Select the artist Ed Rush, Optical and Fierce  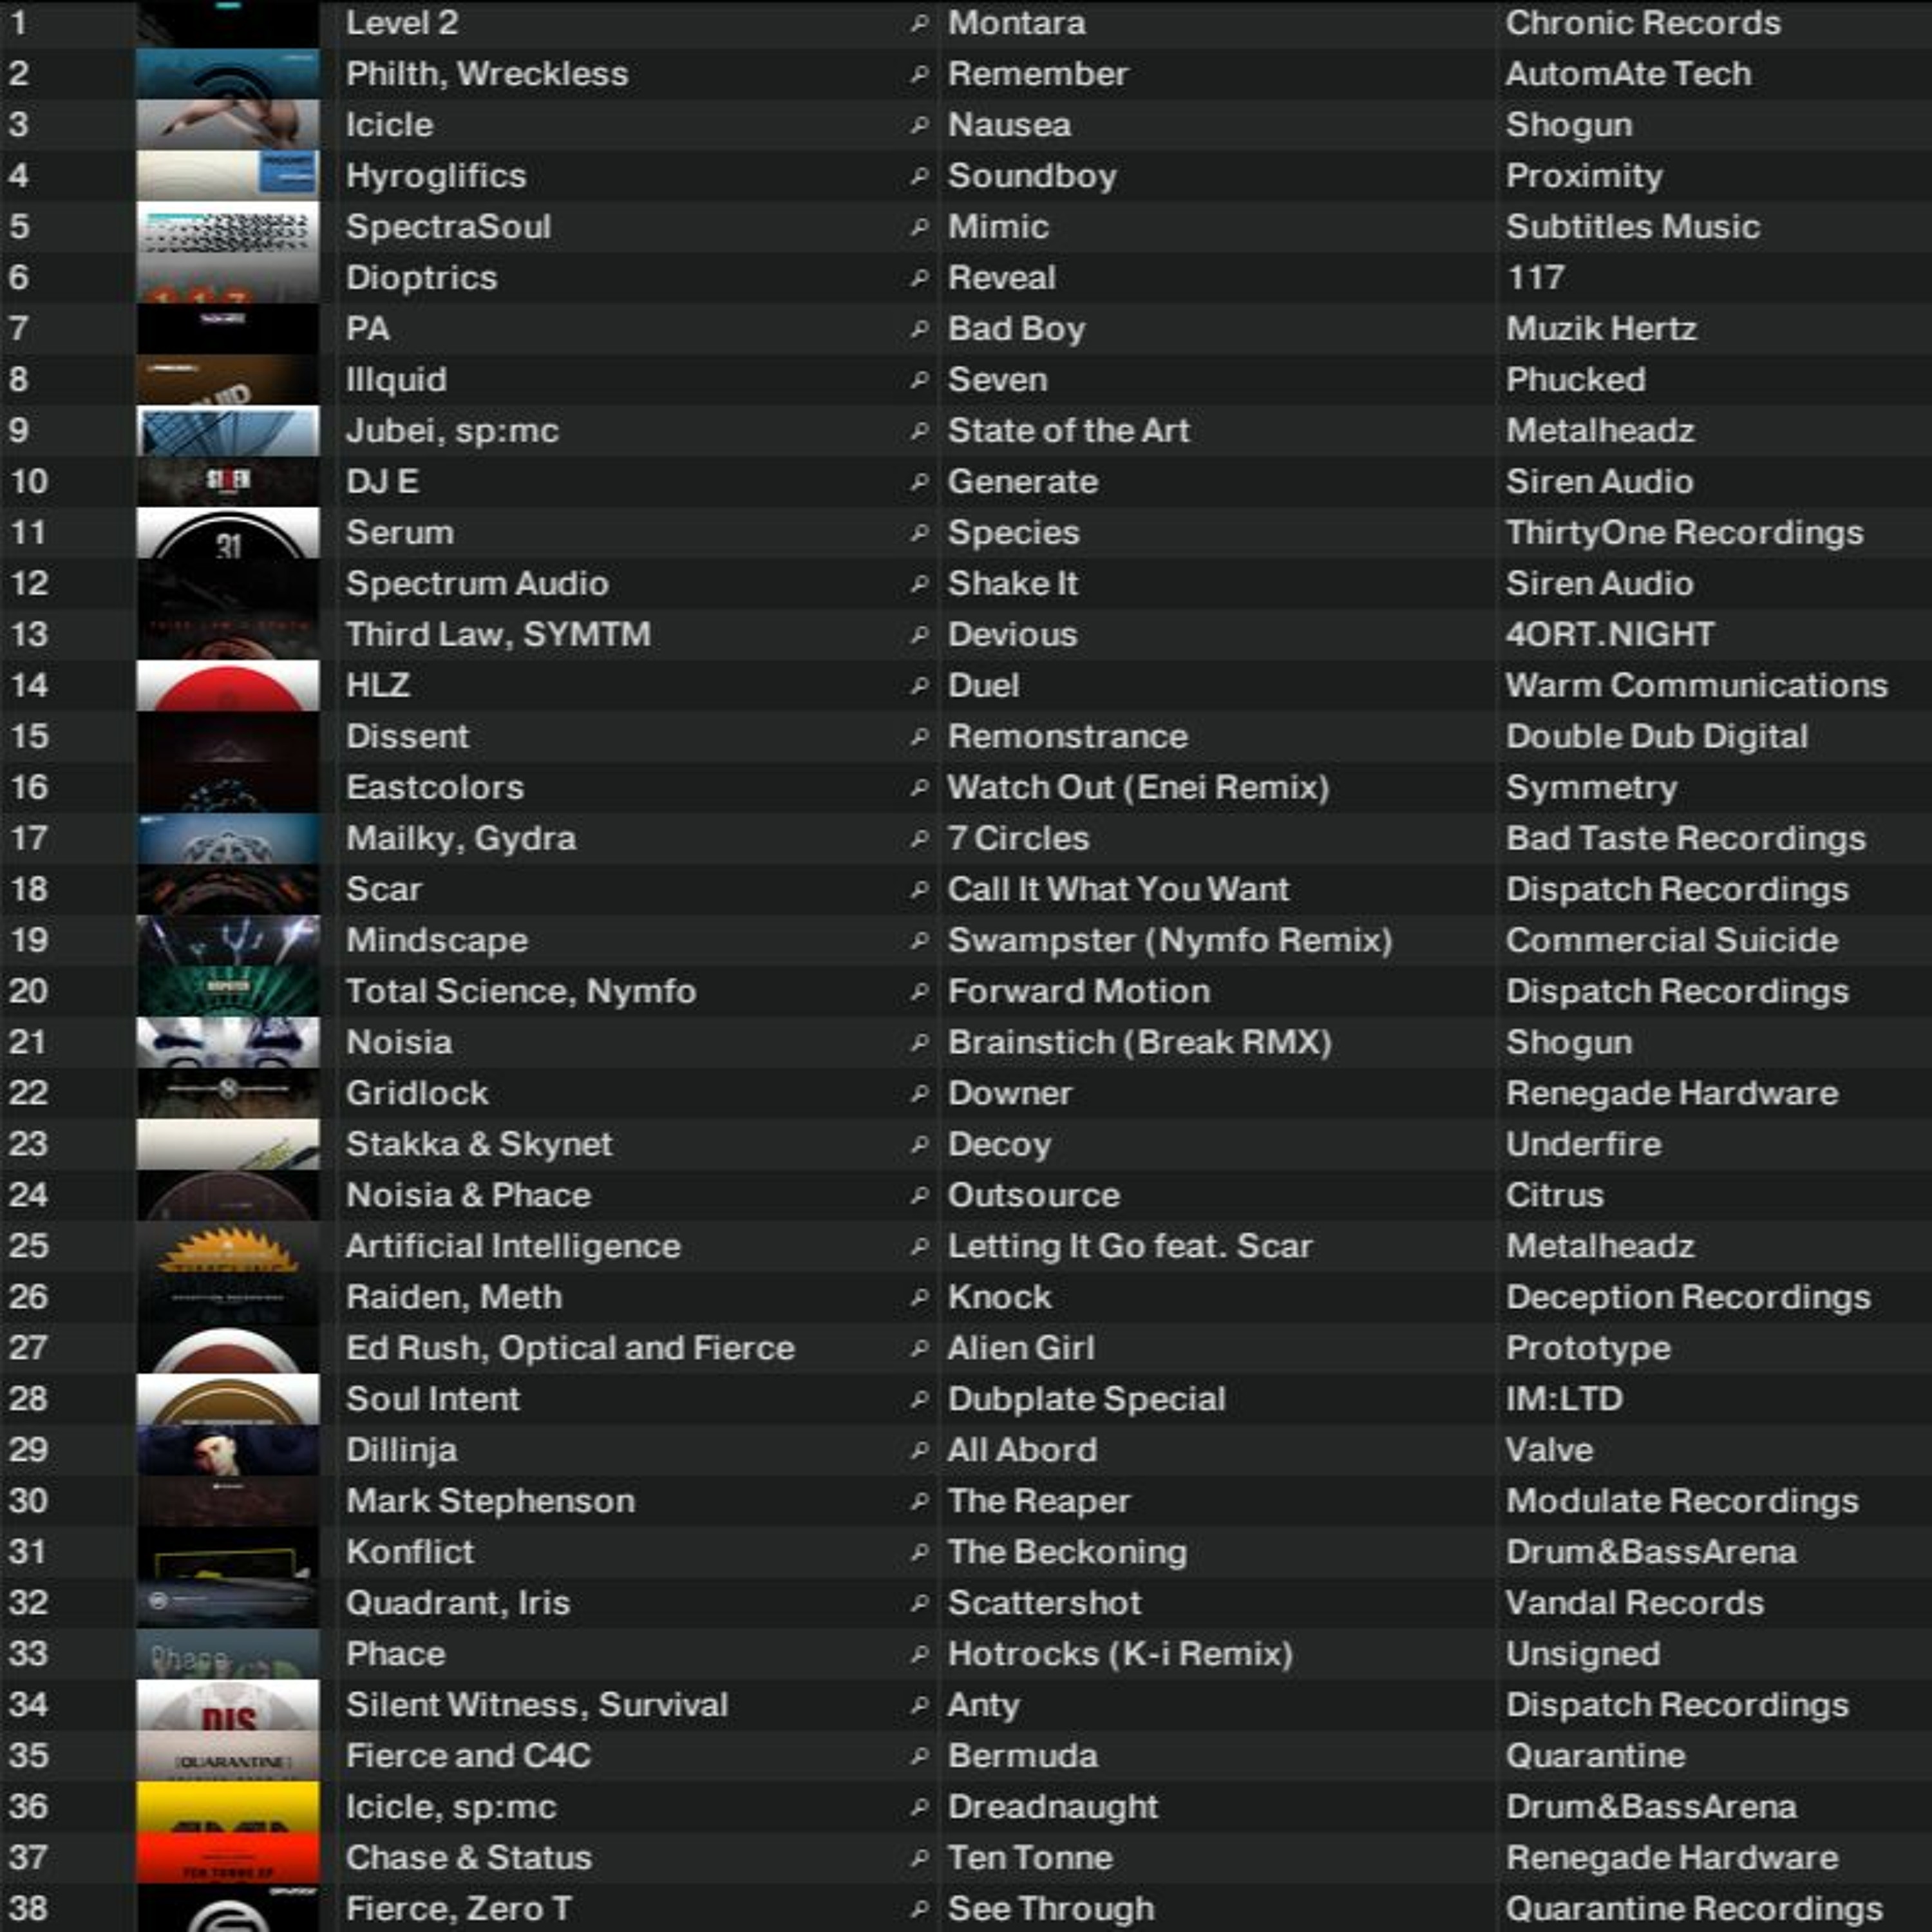pos(570,1348)
